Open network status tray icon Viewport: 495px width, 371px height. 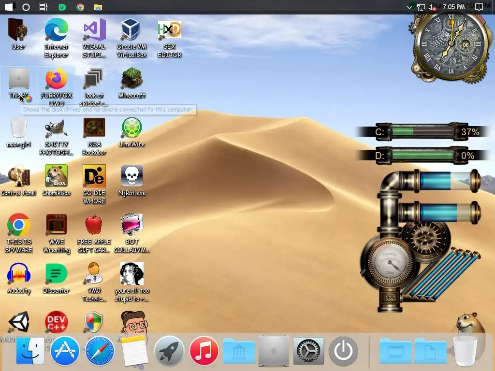pyautogui.click(x=421, y=7)
